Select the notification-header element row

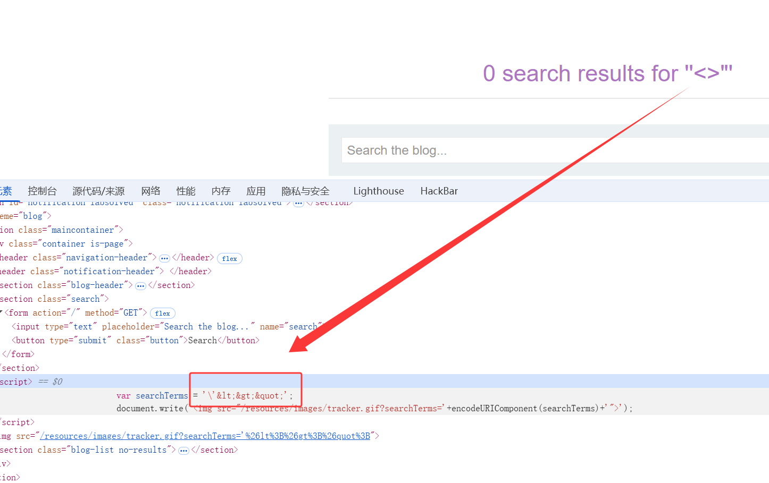[106, 271]
